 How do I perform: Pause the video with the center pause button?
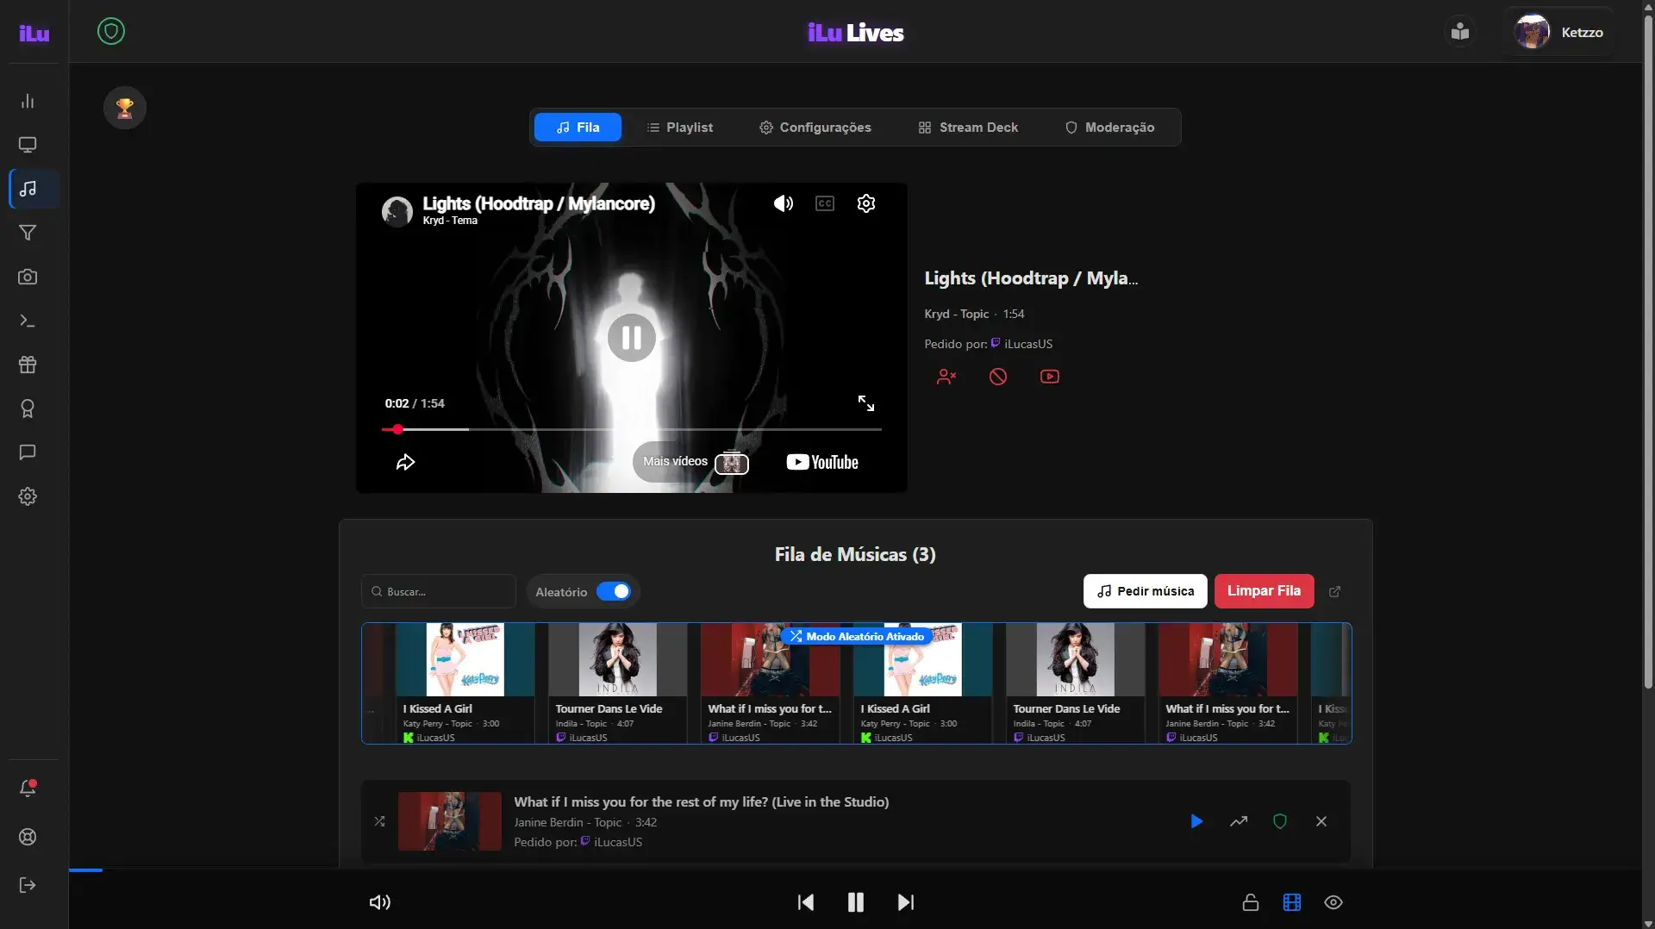632,338
